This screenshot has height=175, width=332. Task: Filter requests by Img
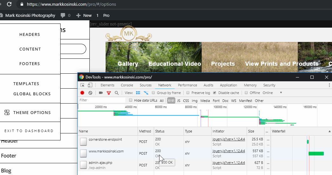195,101
